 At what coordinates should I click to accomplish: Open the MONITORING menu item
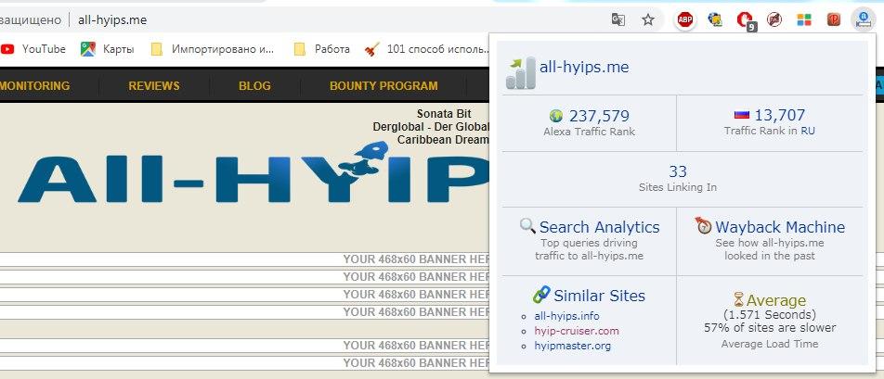(x=34, y=86)
